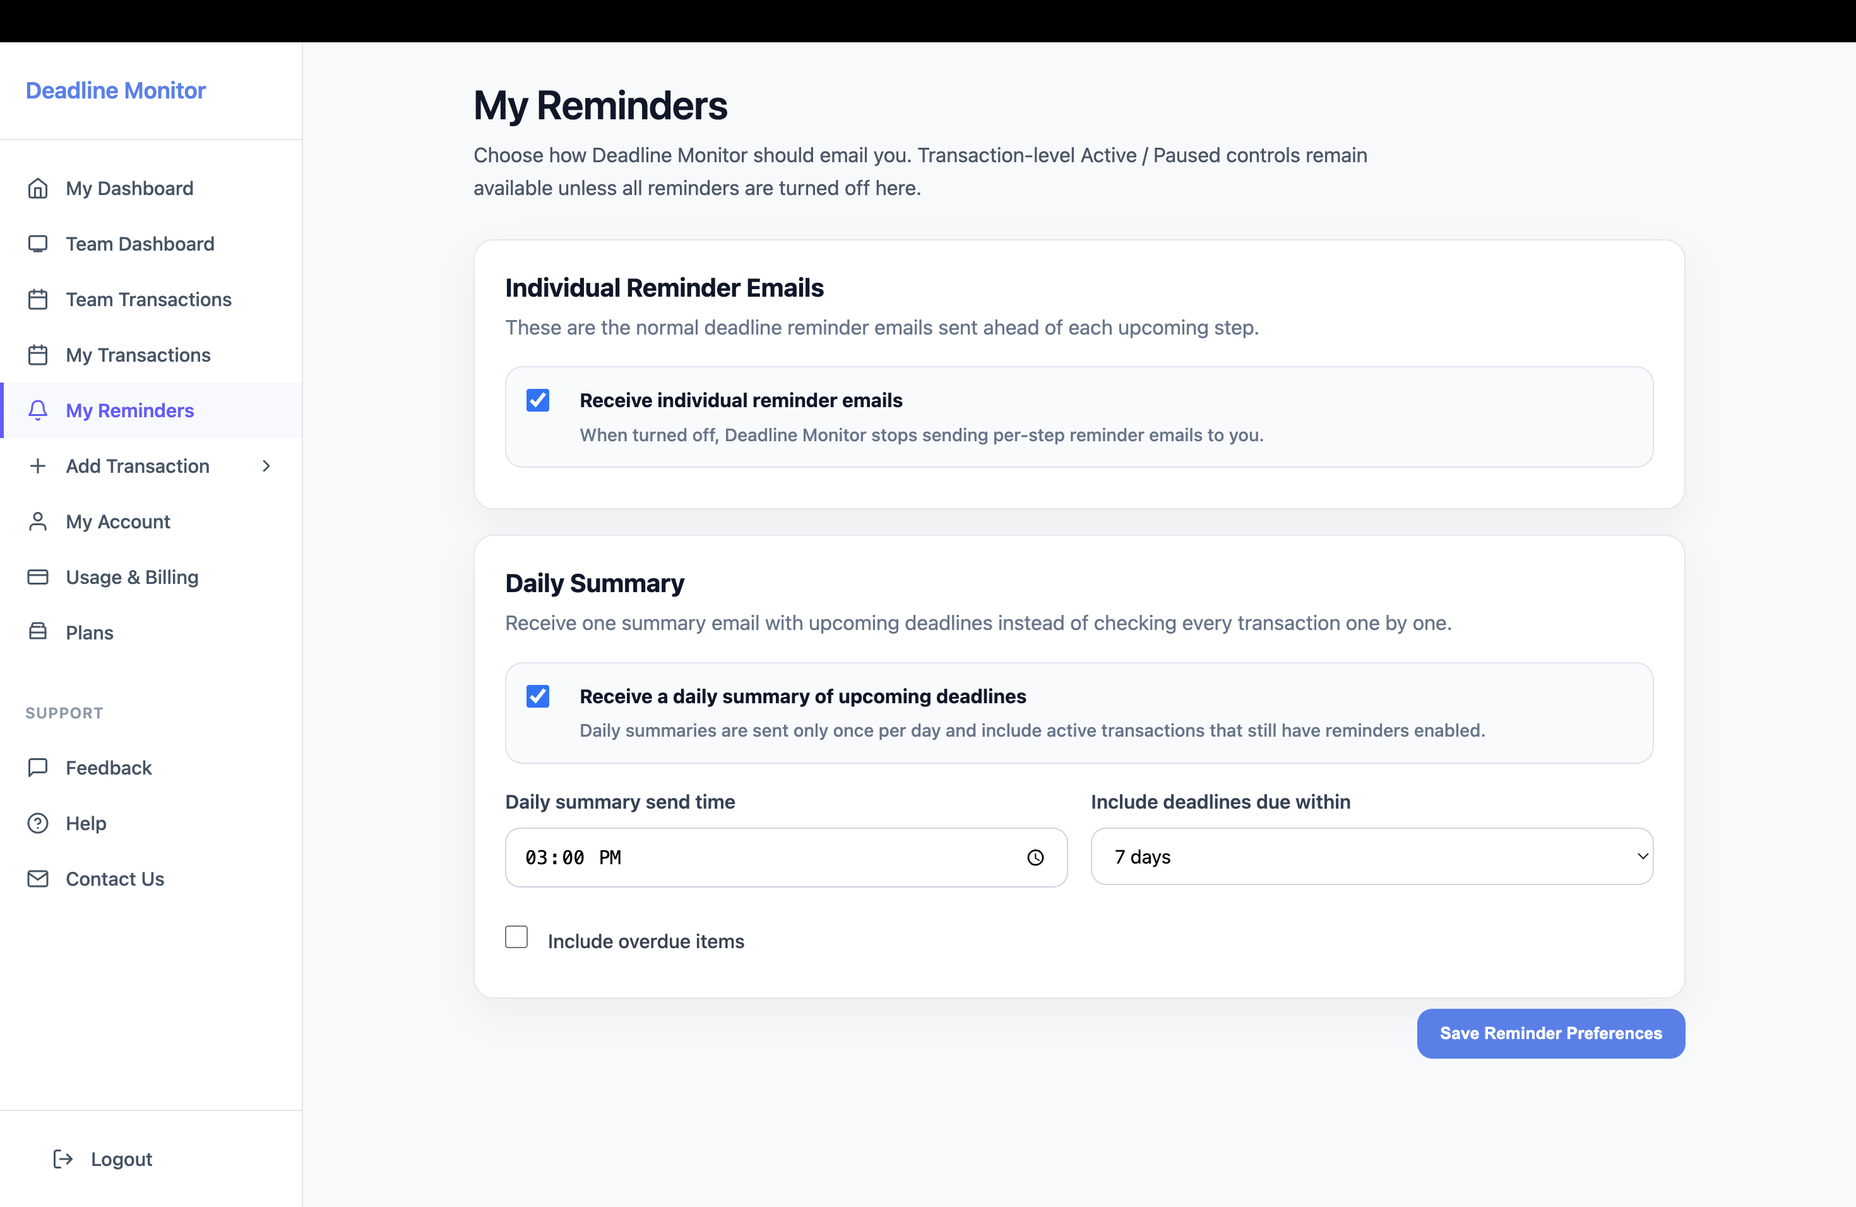1856x1207 pixels.
Task: Click the My Transactions calendar icon
Action: pyautogui.click(x=39, y=354)
